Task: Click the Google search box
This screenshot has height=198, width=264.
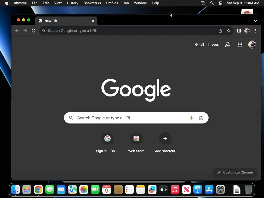Action: tap(136, 118)
